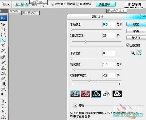
Task: Select the Crop tool
Action: [3, 45]
